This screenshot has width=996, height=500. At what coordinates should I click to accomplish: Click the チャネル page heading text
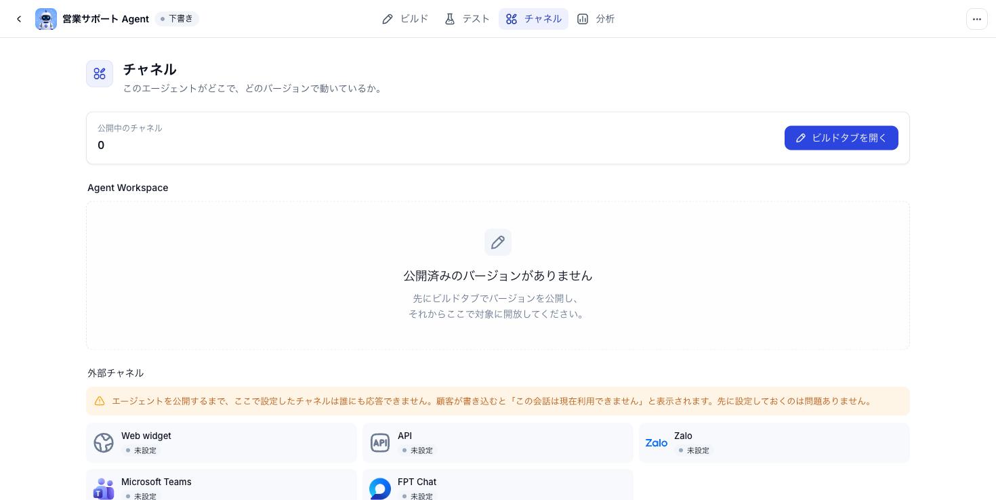coord(150,69)
